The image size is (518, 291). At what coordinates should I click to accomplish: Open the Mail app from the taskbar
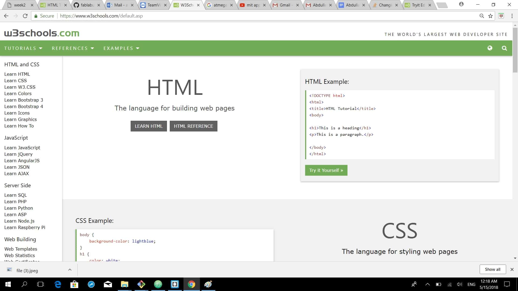point(108,284)
